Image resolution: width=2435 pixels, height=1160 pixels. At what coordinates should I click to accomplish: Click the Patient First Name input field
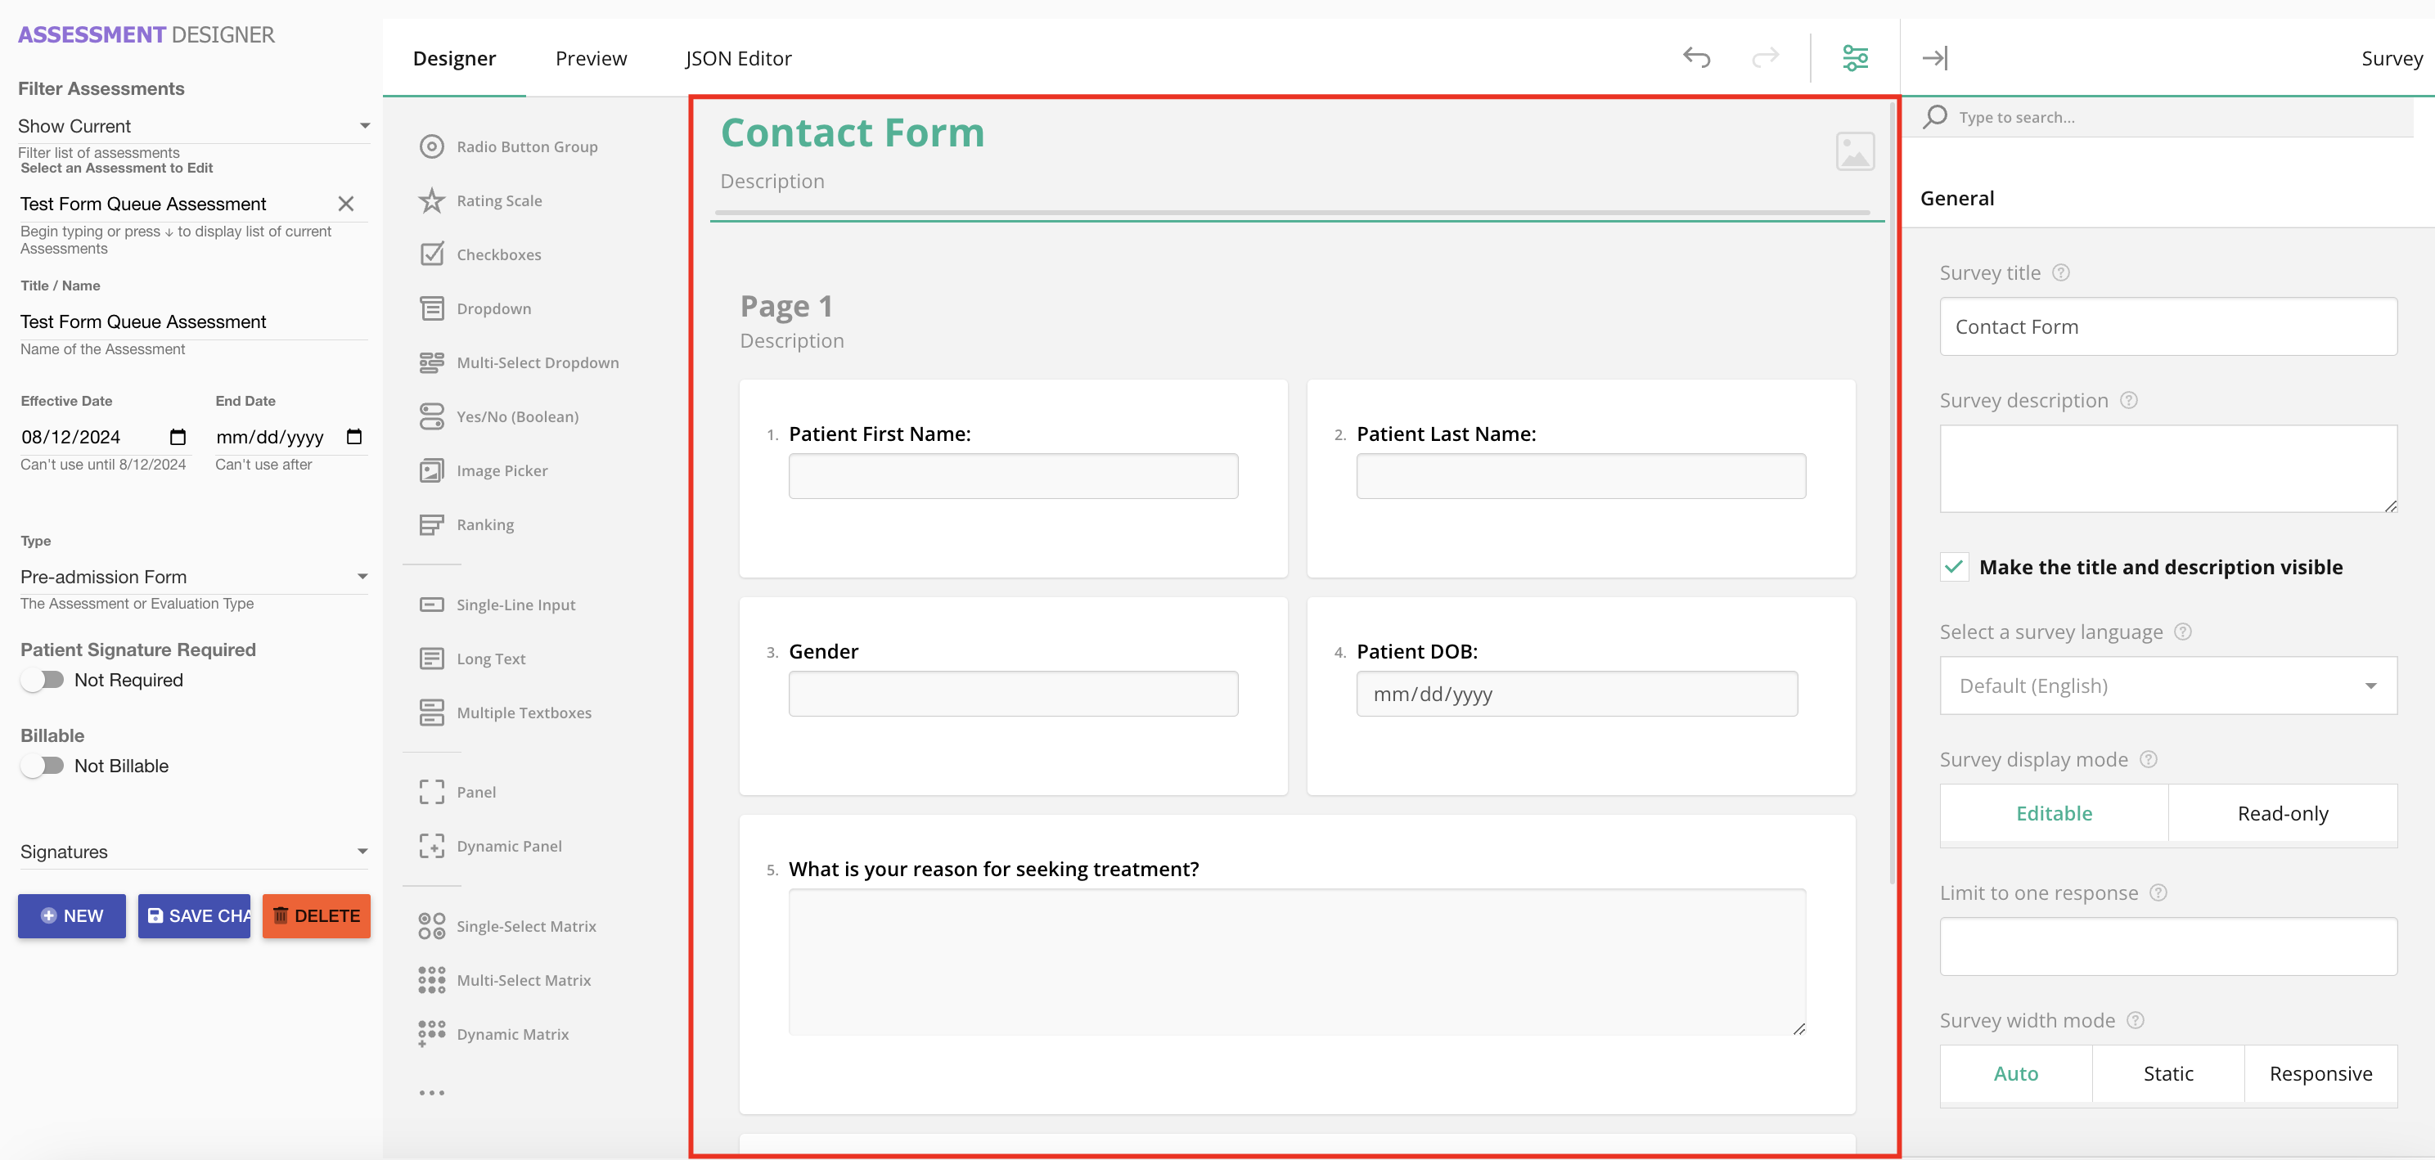(x=1012, y=476)
